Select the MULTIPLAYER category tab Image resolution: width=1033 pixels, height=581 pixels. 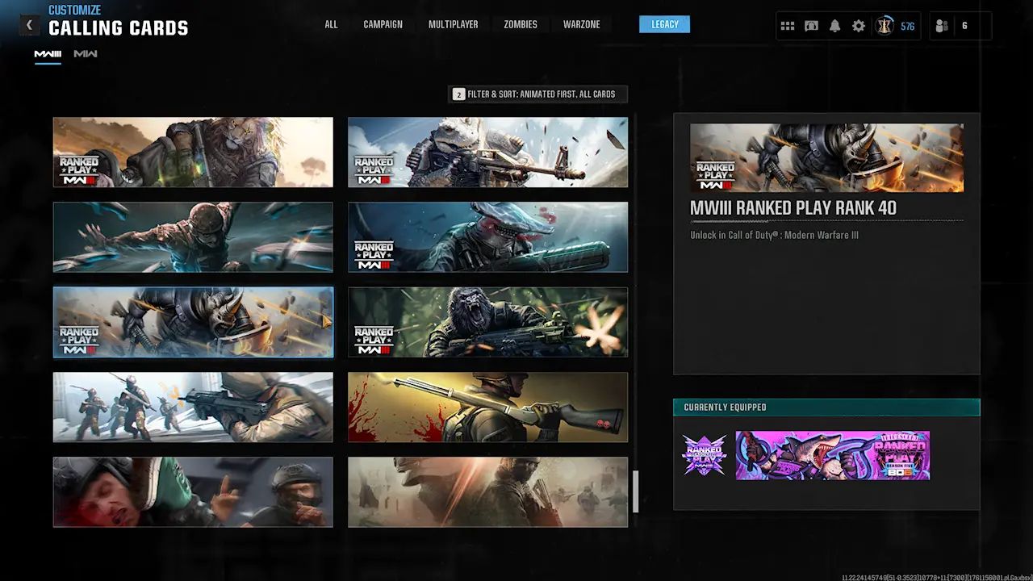[x=453, y=25]
